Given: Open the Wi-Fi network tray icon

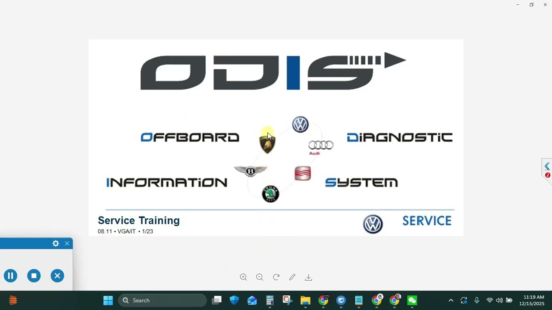Looking at the screenshot, I should click(489, 301).
